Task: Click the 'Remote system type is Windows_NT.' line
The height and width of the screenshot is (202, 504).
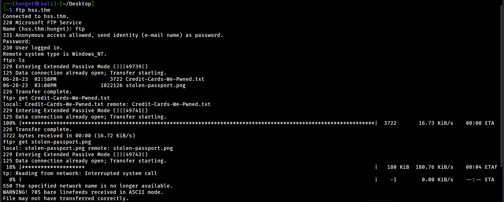Action: pyautogui.click(x=55, y=54)
